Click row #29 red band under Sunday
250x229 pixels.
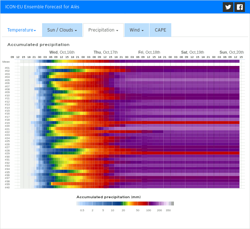[x=226, y=153]
